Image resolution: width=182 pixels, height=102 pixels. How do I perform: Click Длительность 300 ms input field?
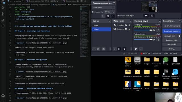(x=107, y=12)
